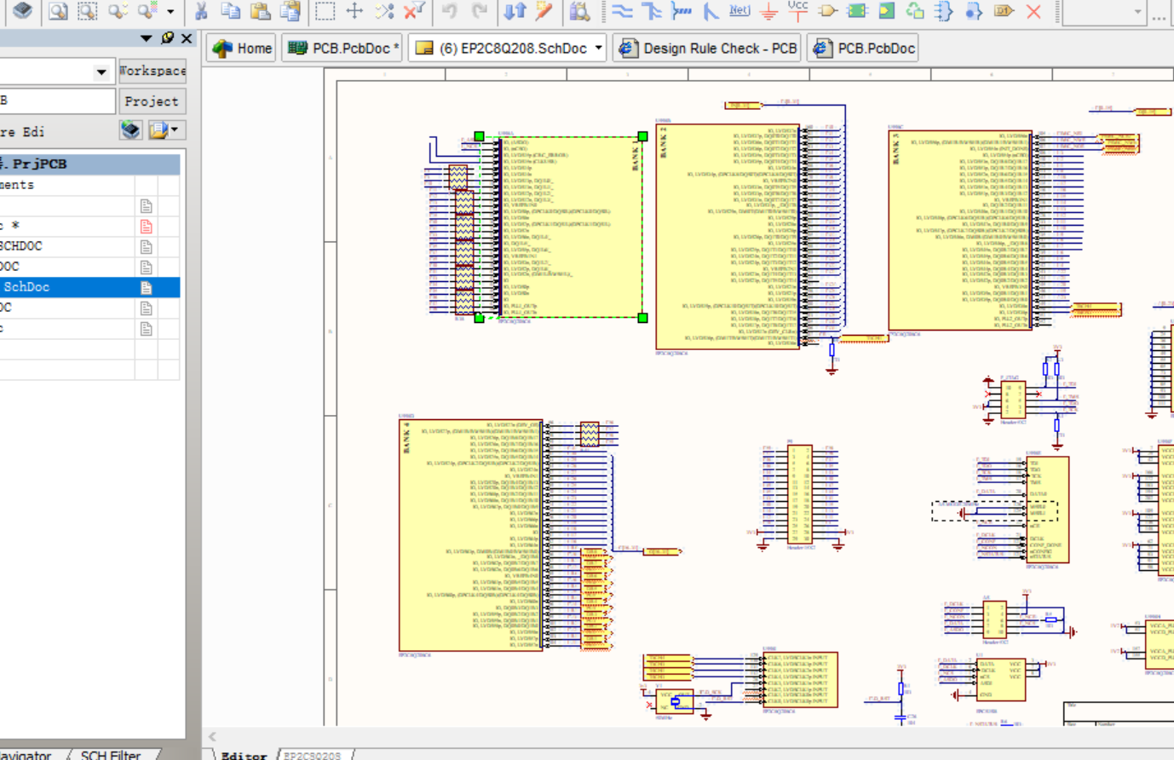The height and width of the screenshot is (760, 1174).
Task: Click the refresh/compile project icon
Action: point(130,130)
